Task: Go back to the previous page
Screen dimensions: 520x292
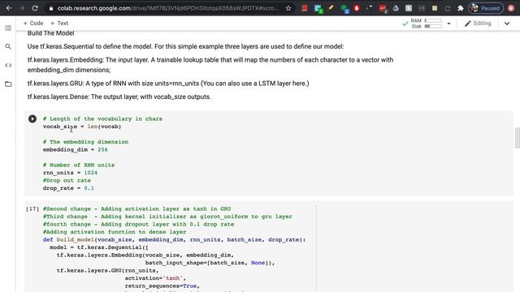Action: tap(9, 8)
